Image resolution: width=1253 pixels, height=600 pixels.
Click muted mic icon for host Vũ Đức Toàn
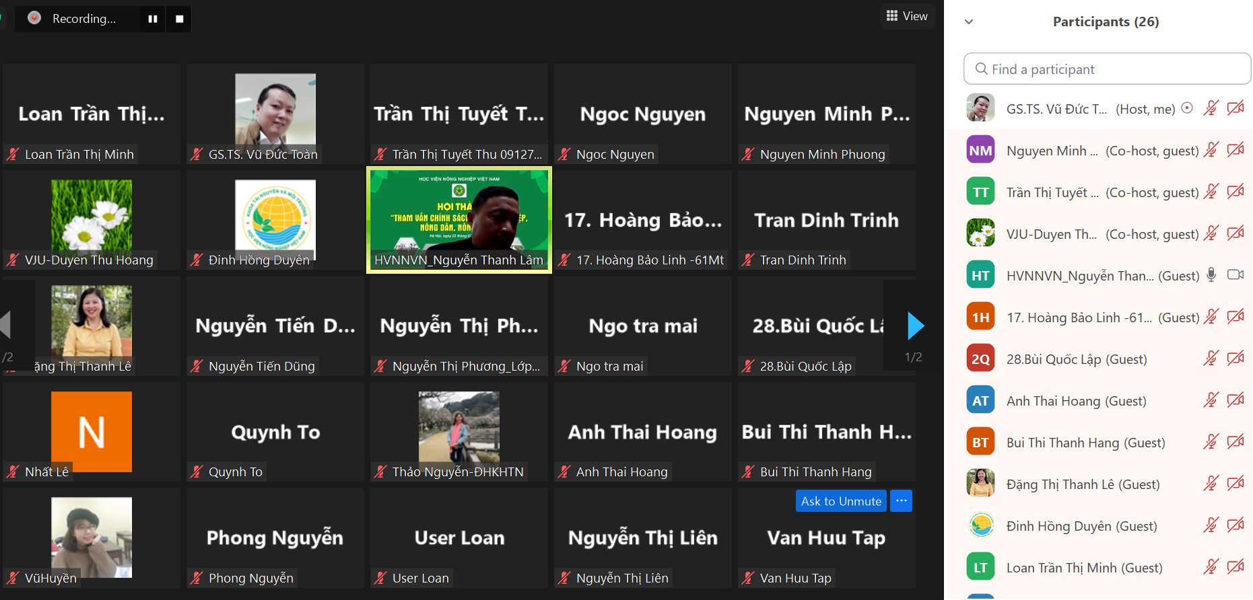pos(1211,108)
